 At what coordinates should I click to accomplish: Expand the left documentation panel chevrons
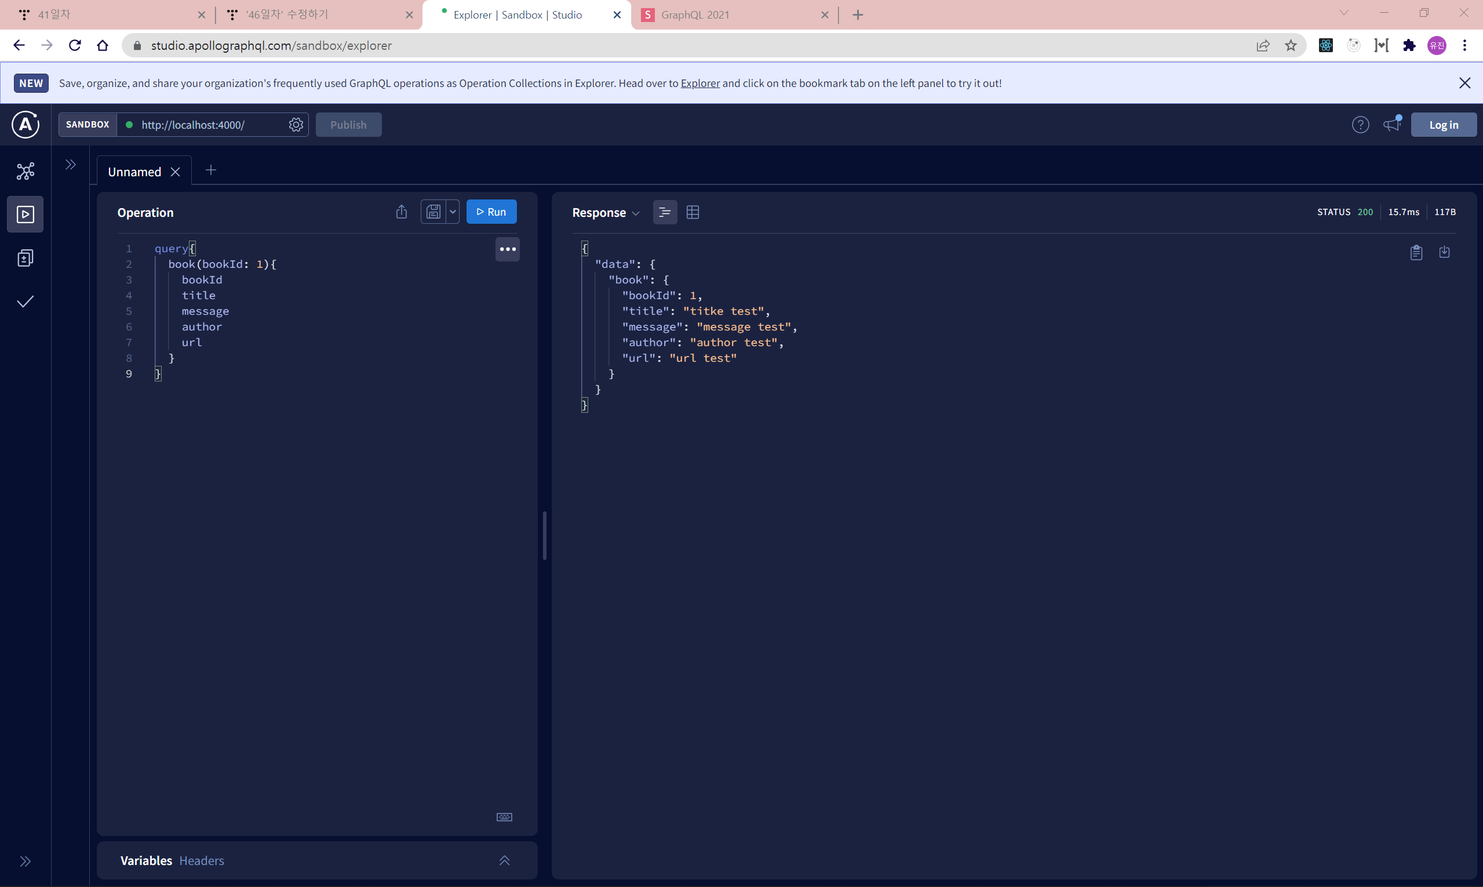(x=71, y=165)
